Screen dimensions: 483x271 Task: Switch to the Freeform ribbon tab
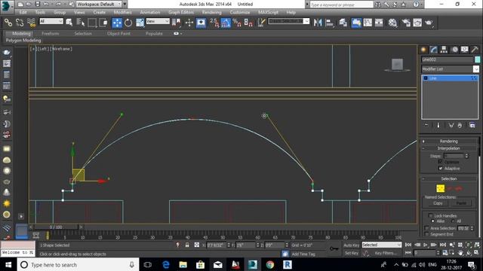(x=51, y=33)
